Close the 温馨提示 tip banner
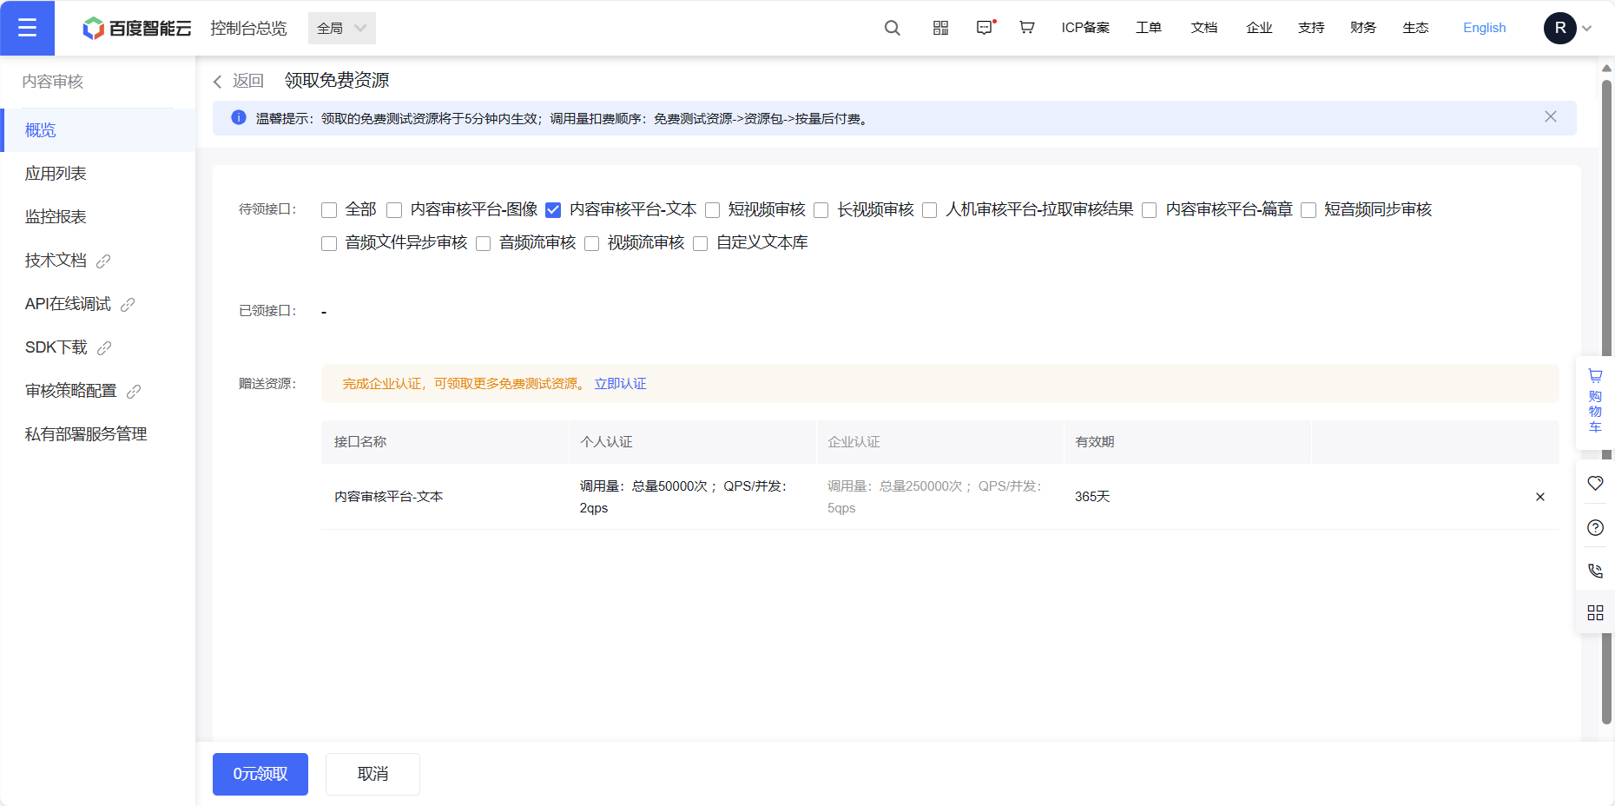Image resolution: width=1615 pixels, height=806 pixels. point(1550,116)
